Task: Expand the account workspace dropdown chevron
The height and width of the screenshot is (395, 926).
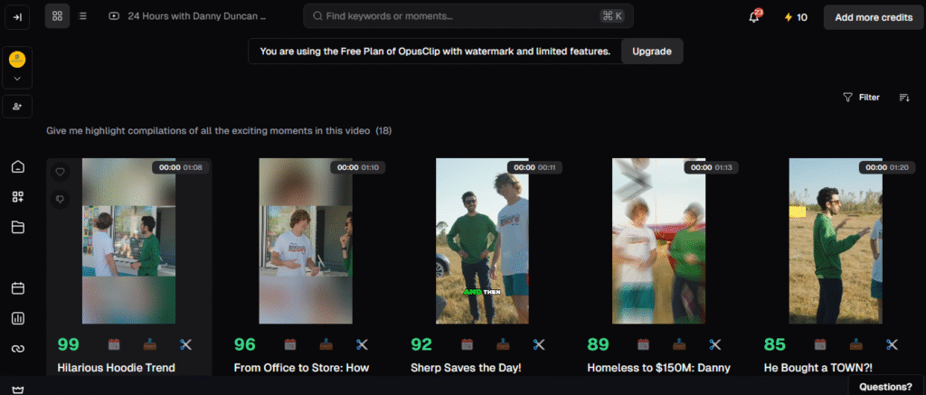Action: [x=17, y=79]
